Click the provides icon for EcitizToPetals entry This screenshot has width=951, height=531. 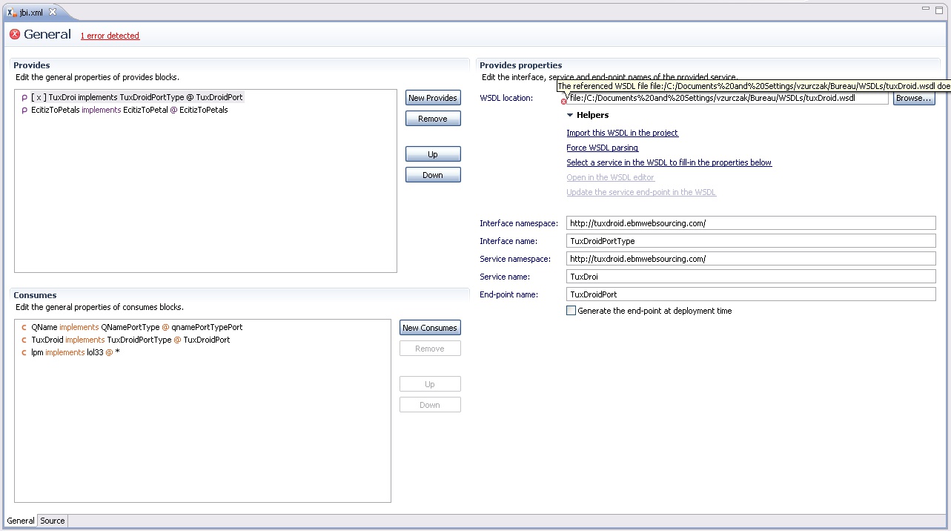[x=24, y=111]
